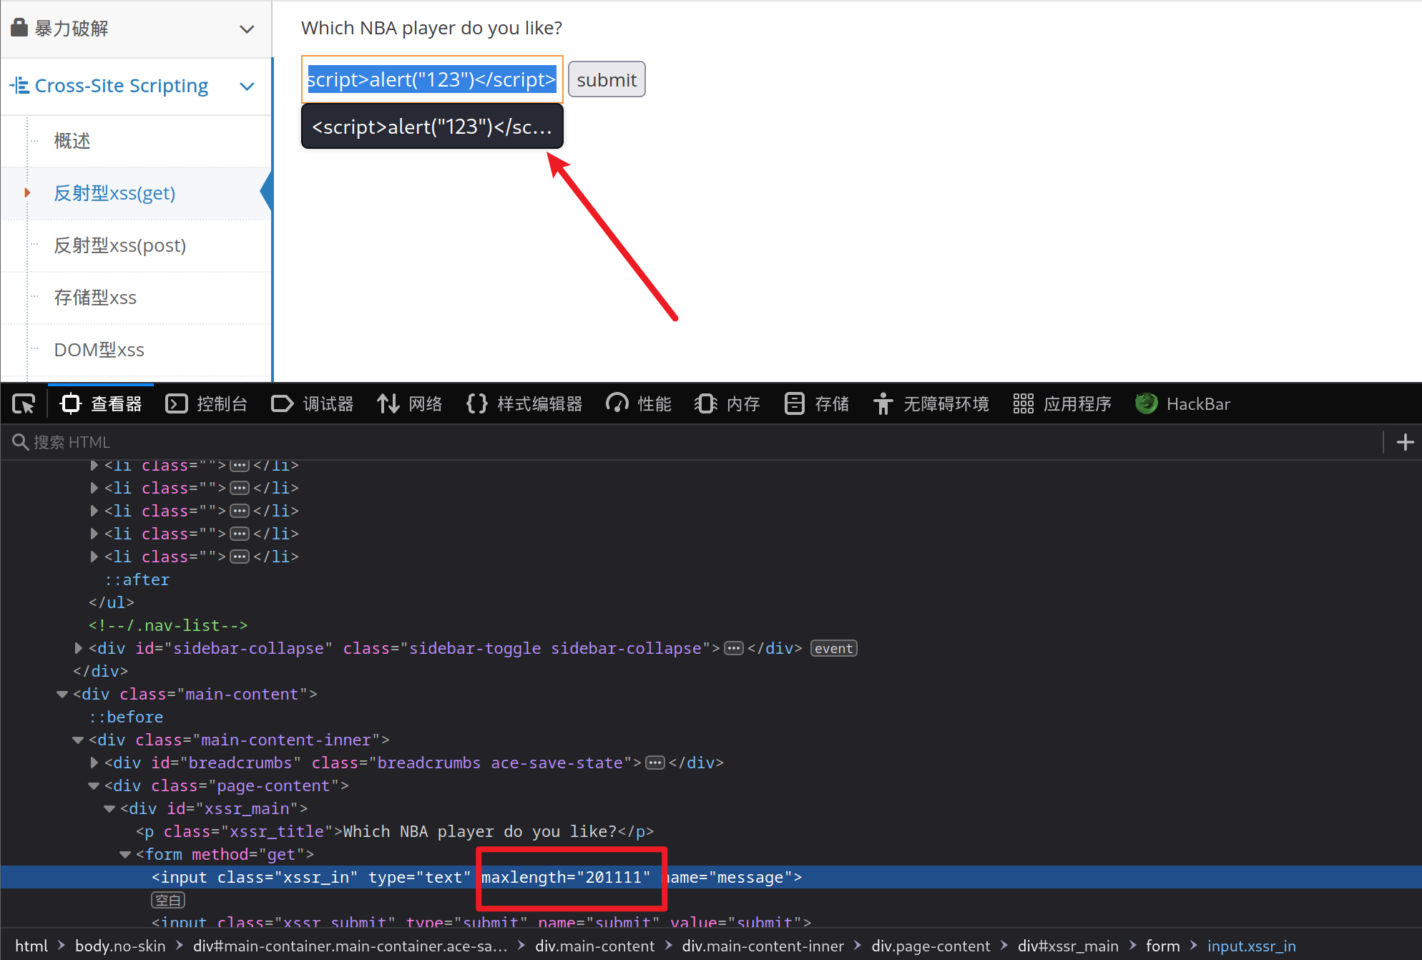Open the 无障碍环境 accessibility tab
Viewport: 1422px width, 960px height.
tap(931, 404)
